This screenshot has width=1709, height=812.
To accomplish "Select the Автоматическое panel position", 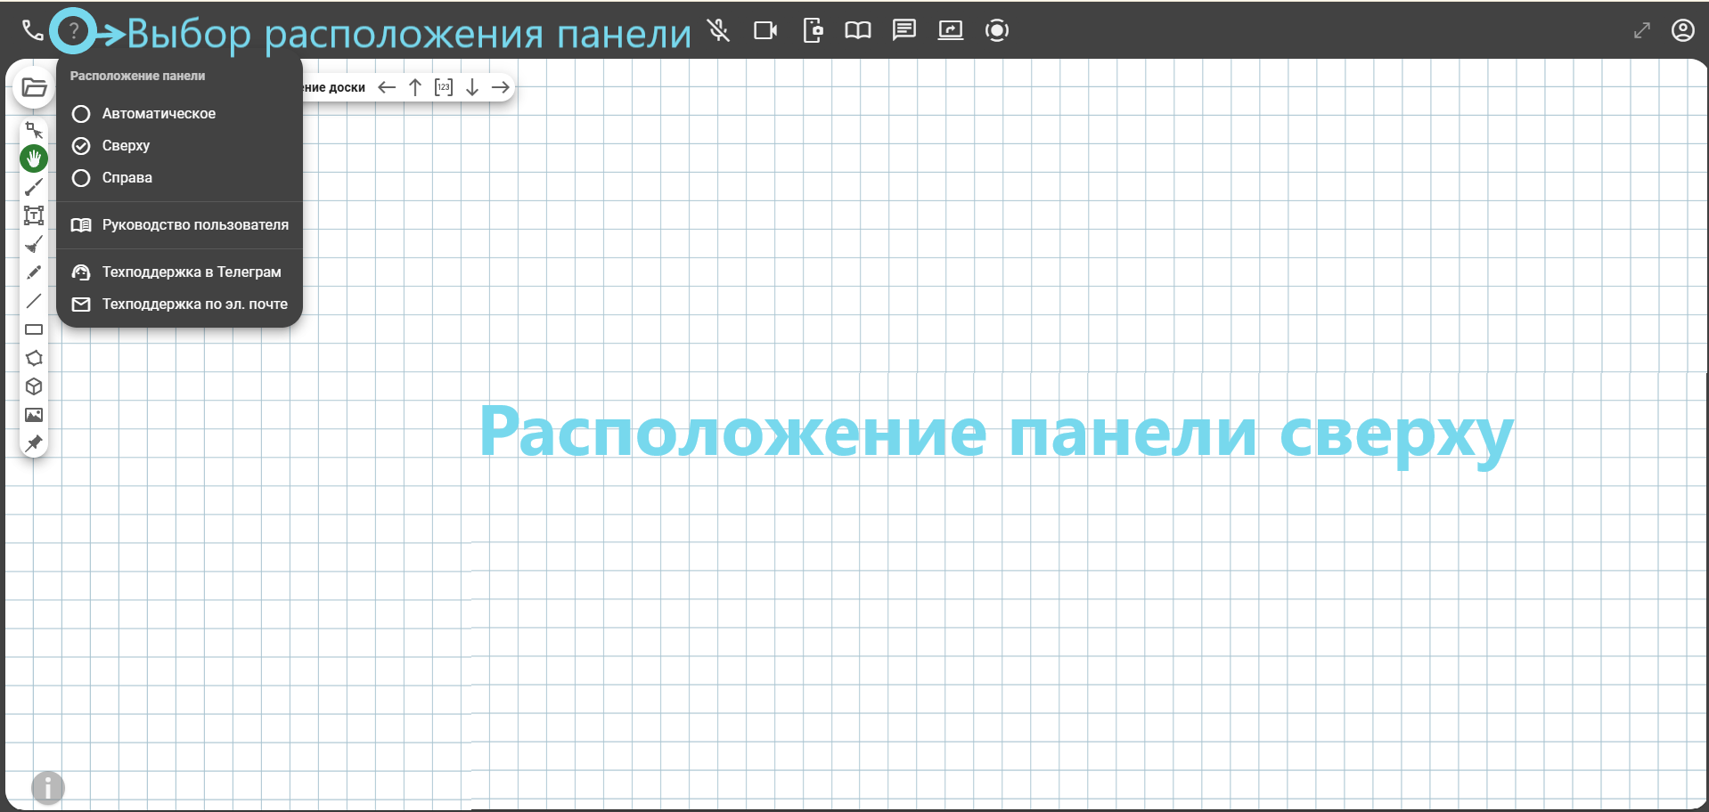I will 159,114.
